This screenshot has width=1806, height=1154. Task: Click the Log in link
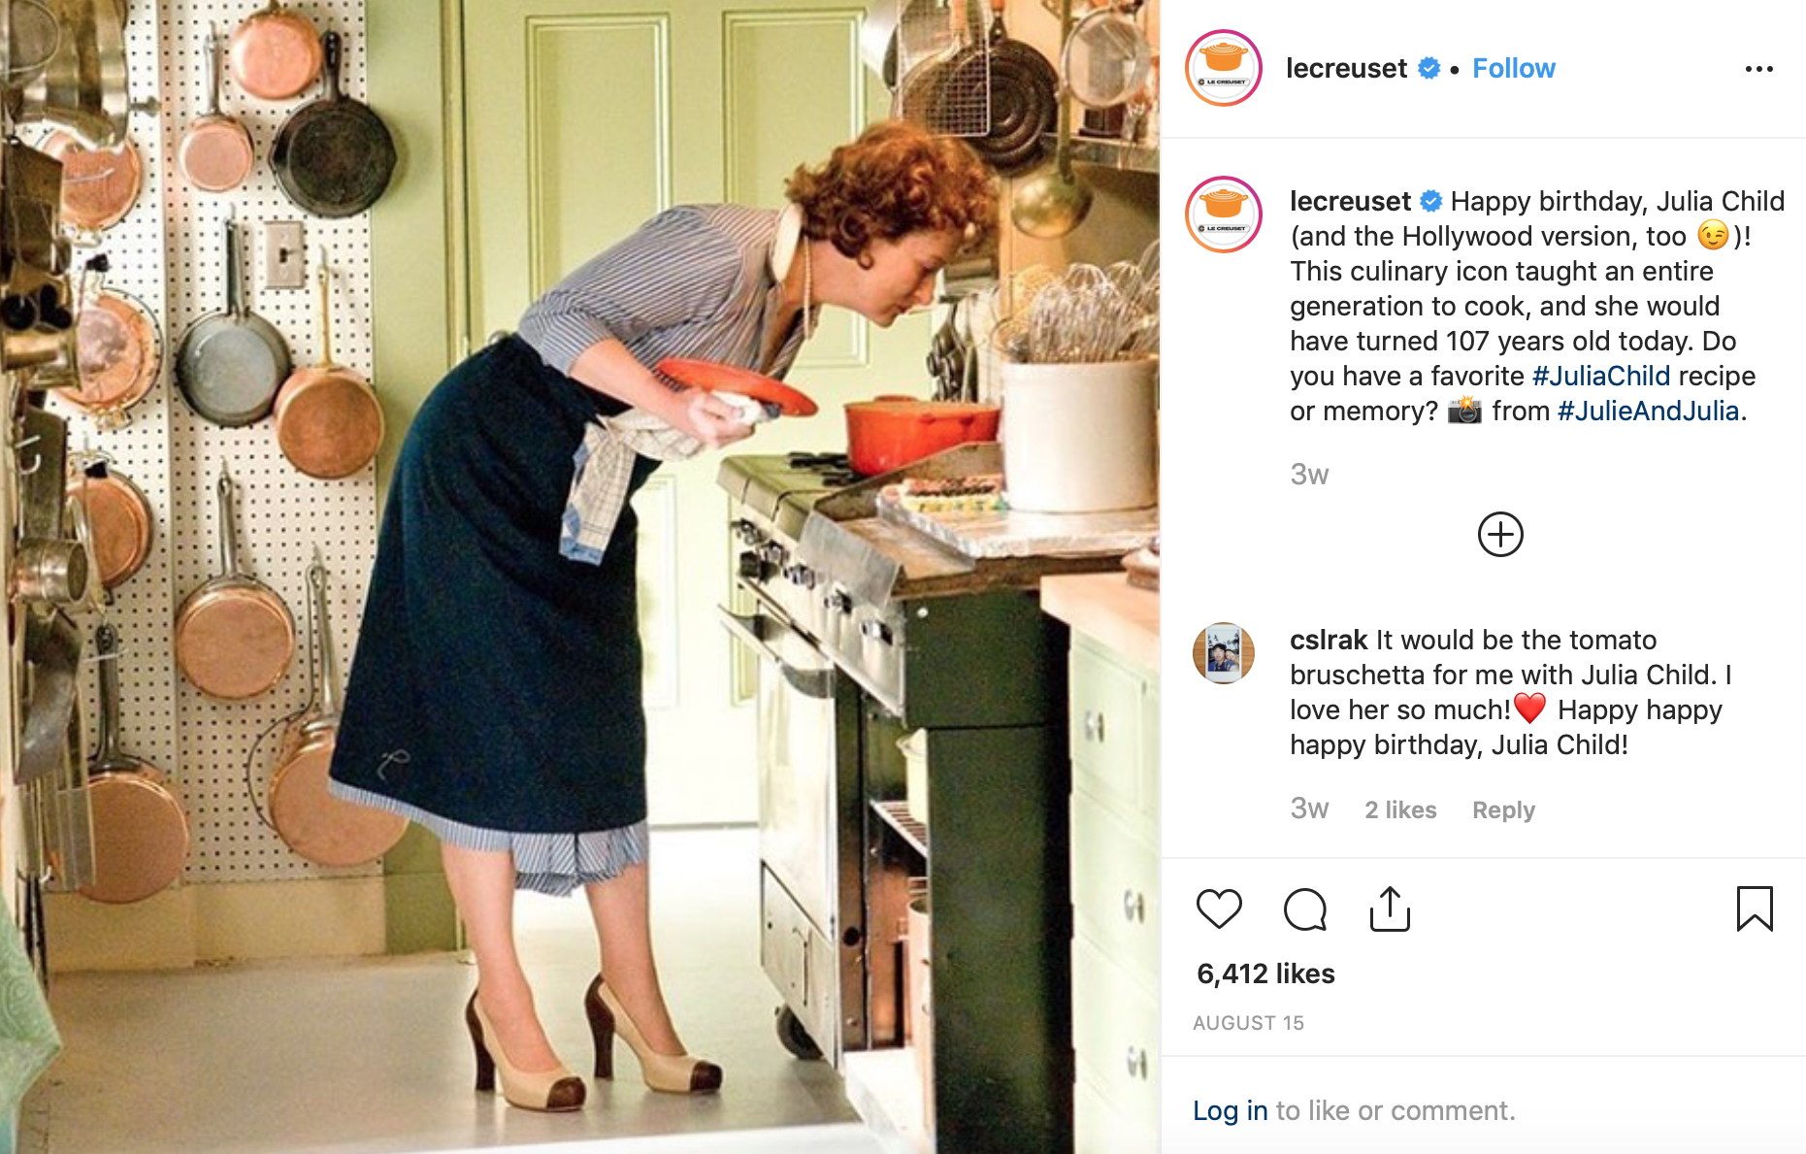[1230, 1110]
